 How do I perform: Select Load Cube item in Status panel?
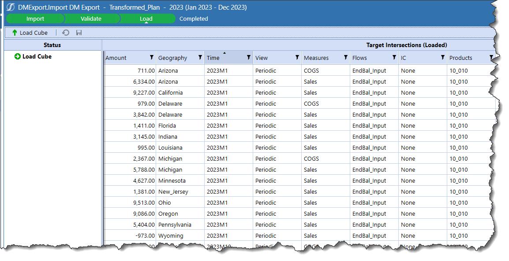click(x=37, y=56)
